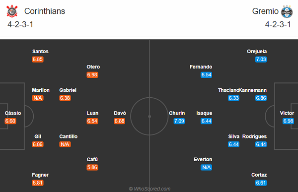Select Cássio's 6.60 rating badge

tap(10, 121)
